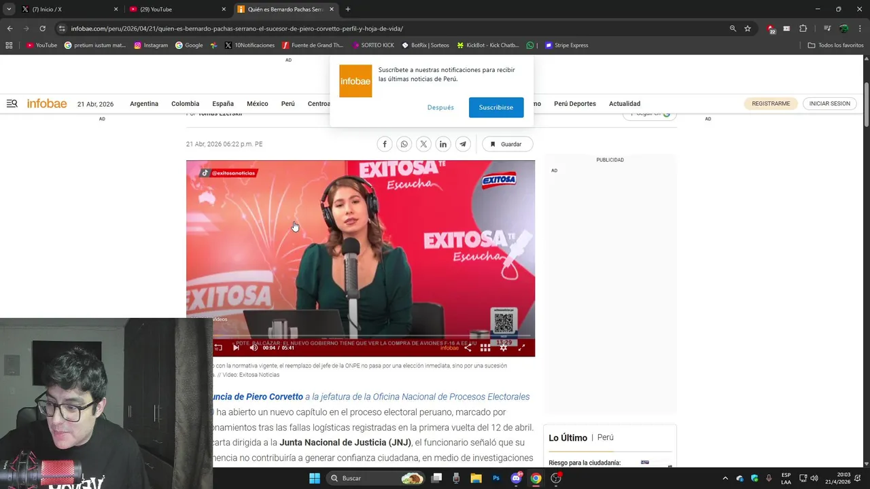Rewind video ten seconds

coord(218,347)
